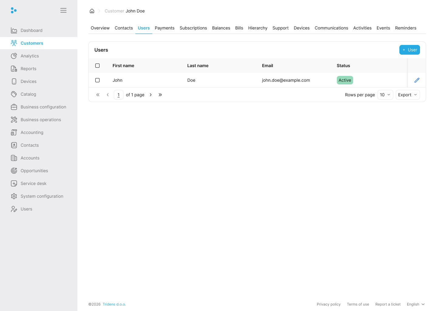Image resolution: width=437 pixels, height=311 pixels.
Task: Click the + User button
Action: click(x=410, y=50)
